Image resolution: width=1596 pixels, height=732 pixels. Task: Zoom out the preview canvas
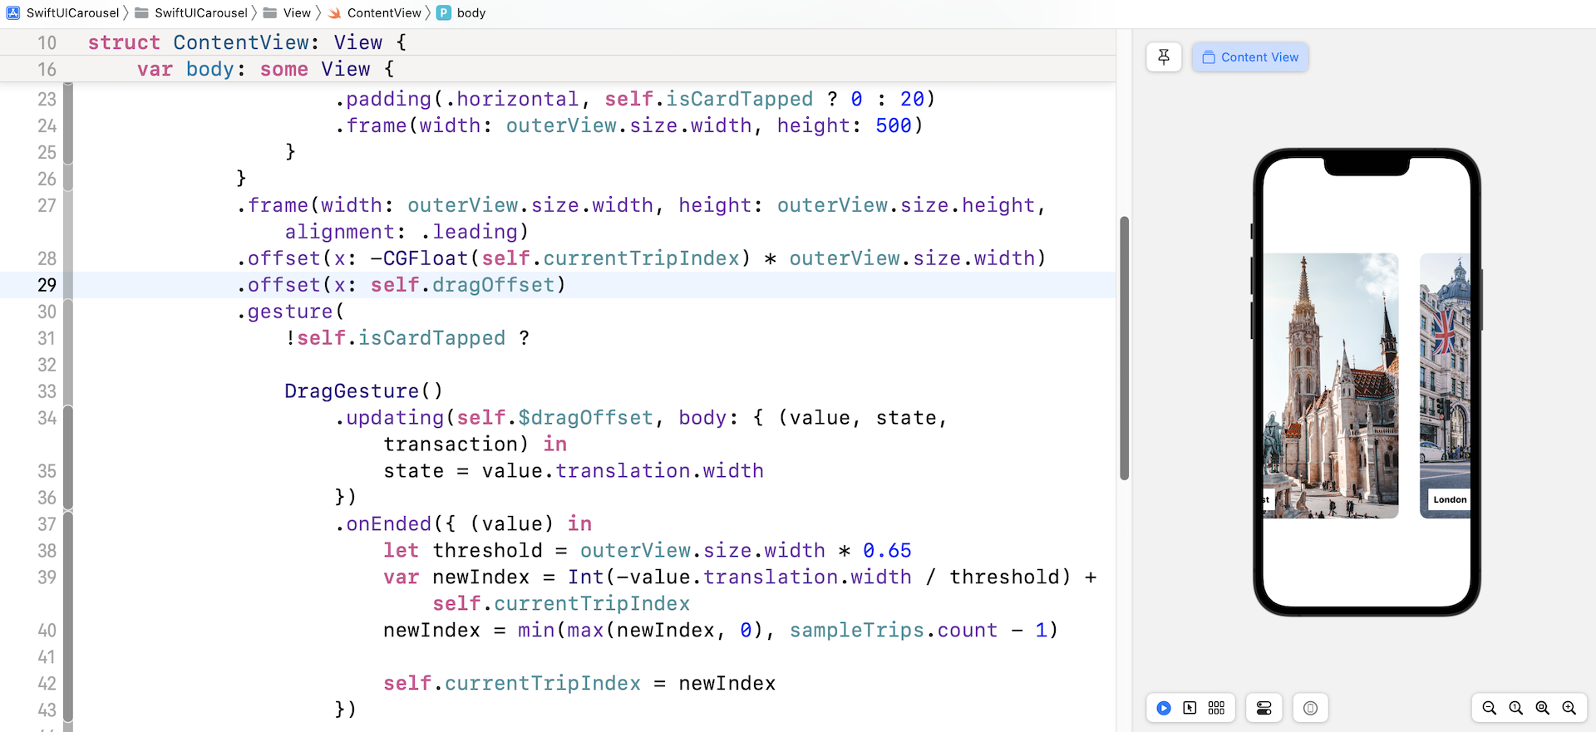click(1490, 708)
